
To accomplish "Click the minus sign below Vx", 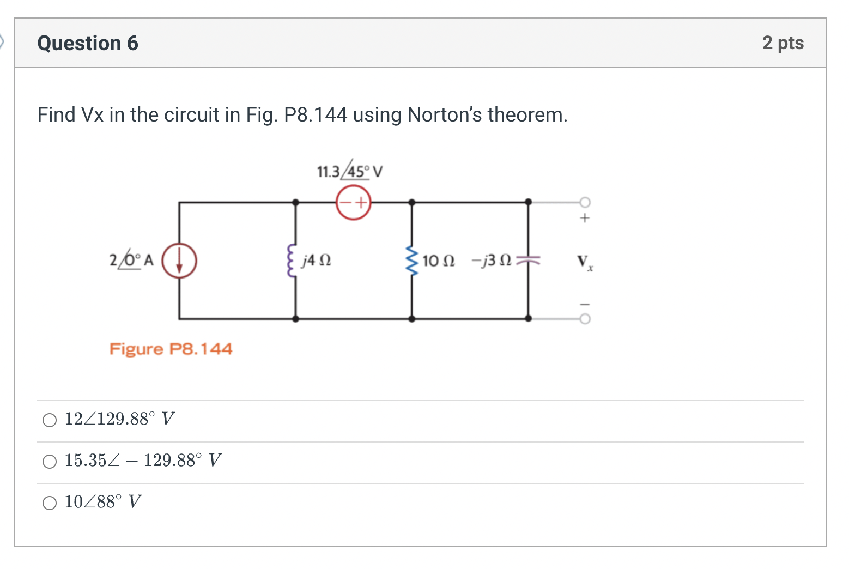I will tap(584, 303).
